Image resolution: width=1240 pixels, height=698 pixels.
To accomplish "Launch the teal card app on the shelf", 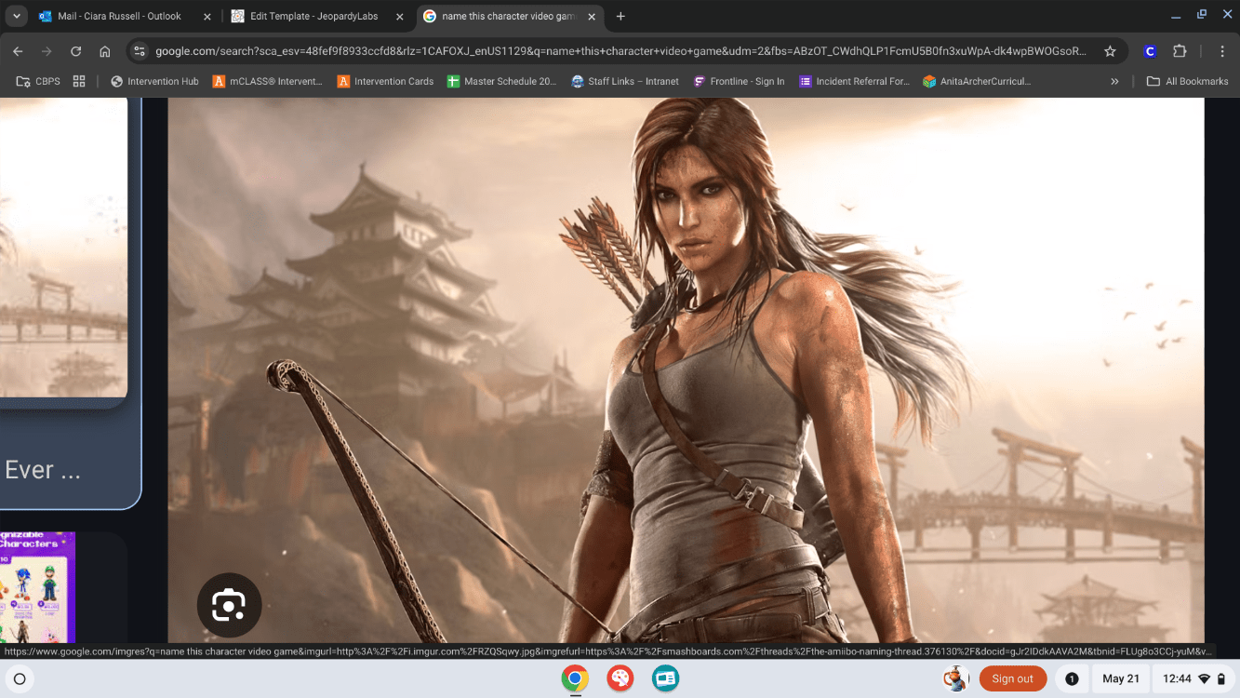I will click(666, 678).
